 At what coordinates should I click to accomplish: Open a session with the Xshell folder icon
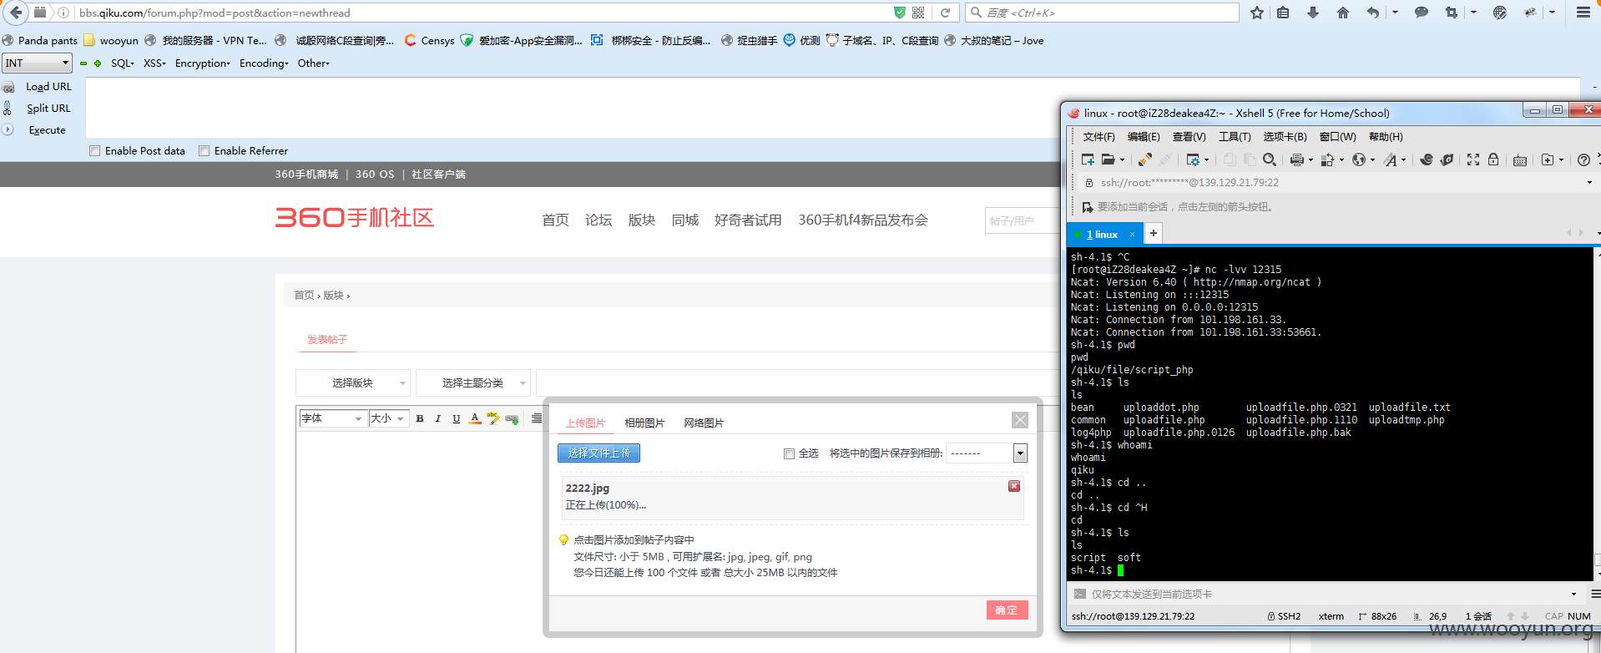(x=1109, y=159)
